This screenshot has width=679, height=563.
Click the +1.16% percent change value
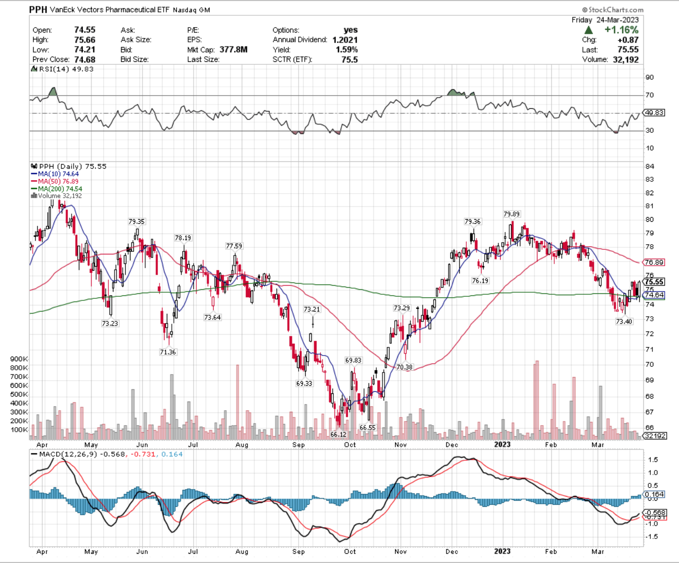click(x=621, y=30)
